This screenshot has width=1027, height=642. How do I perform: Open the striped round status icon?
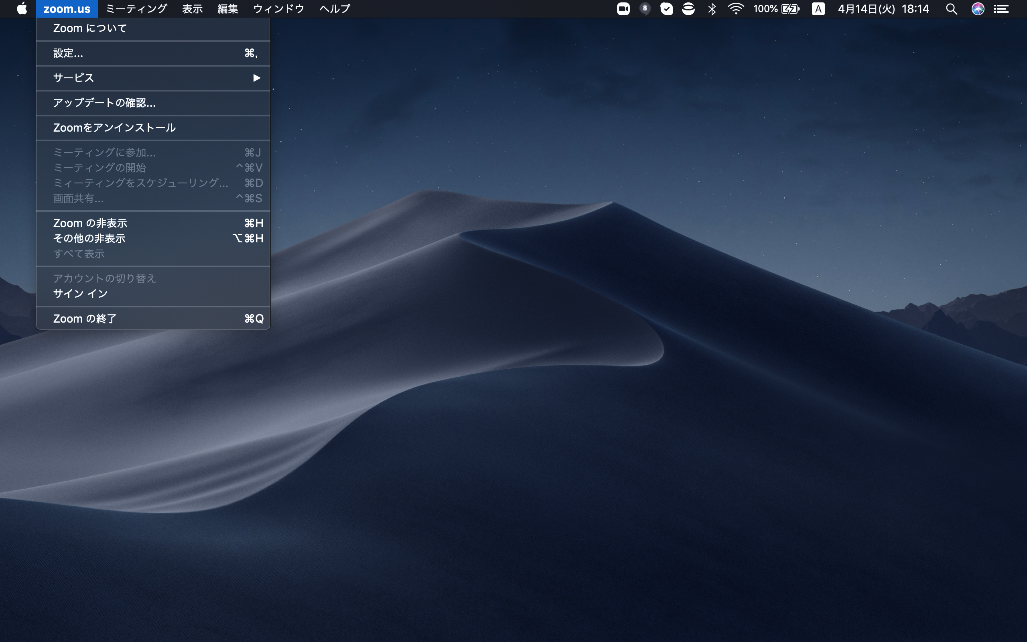(688, 9)
